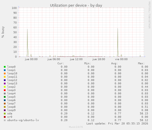The height and width of the screenshot is (130, 152).
Task: Click the loop2 lime legend swatch
Action: pyautogui.click(x=5, y=87)
